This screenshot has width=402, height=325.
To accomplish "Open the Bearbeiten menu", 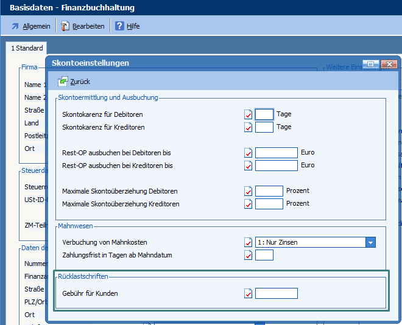I will [x=82, y=26].
